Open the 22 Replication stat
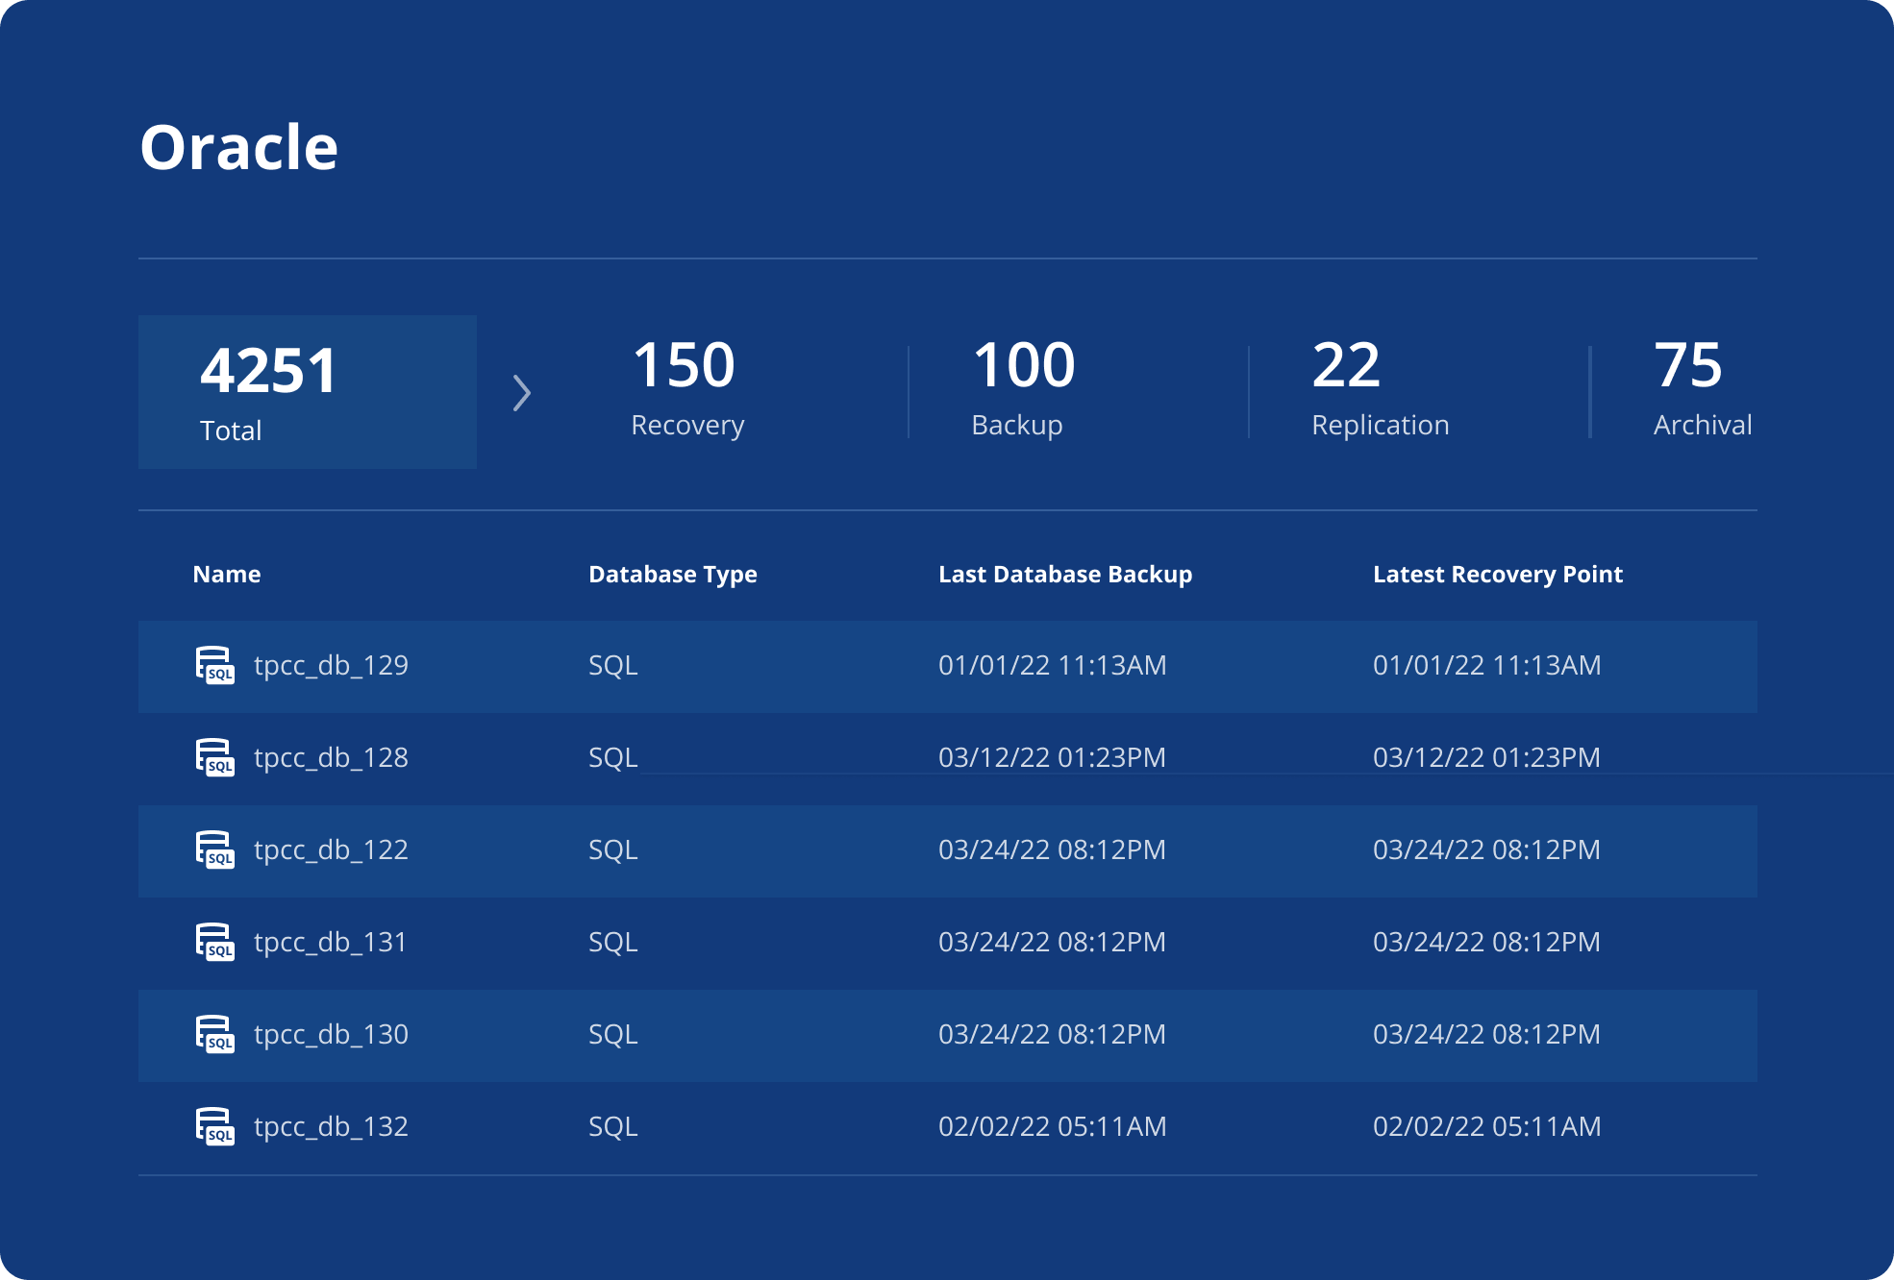Image resolution: width=1894 pixels, height=1280 pixels. click(x=1380, y=388)
